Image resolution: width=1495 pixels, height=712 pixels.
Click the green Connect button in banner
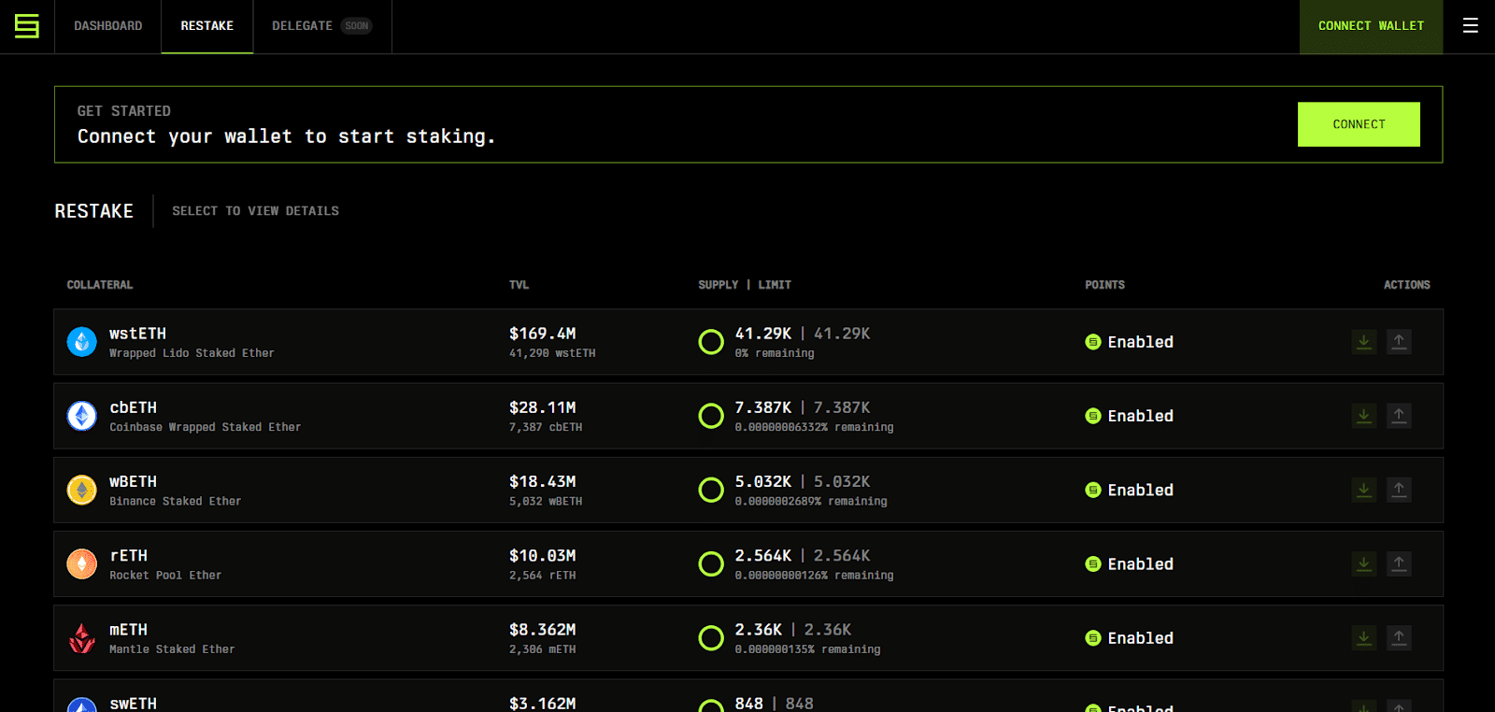[1359, 124]
